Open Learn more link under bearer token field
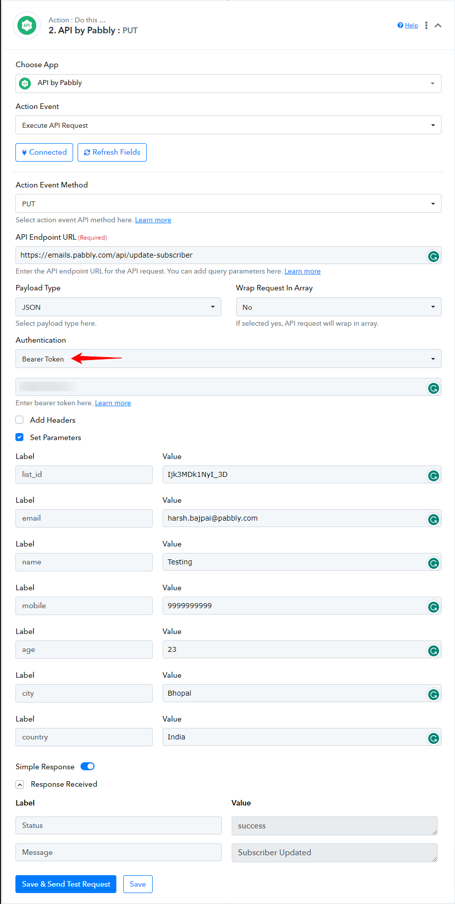455x904 pixels. click(113, 403)
